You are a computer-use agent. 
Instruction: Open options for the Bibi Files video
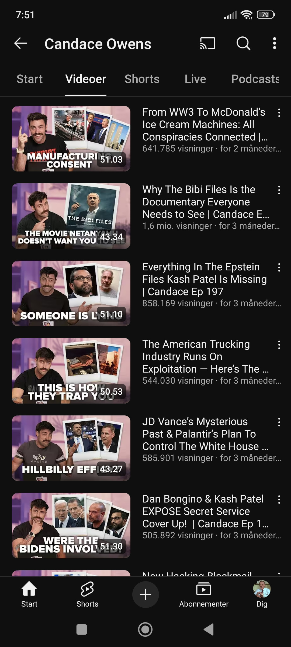(279, 190)
